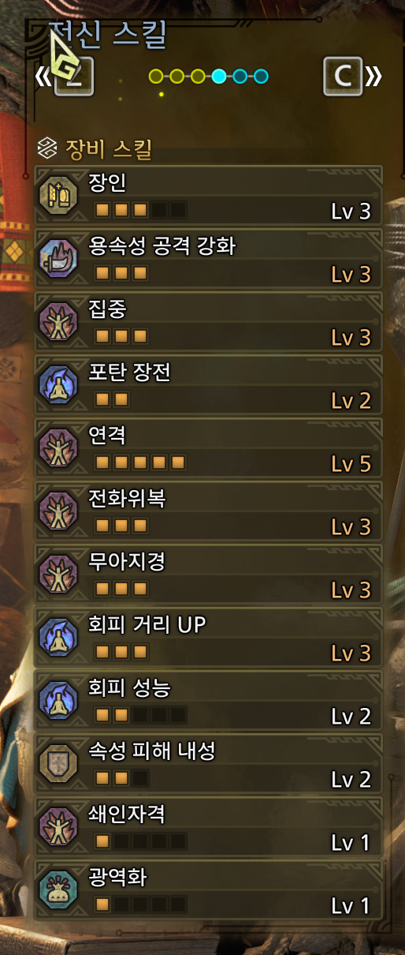Select the 집중 skill icon
This screenshot has width=405, height=955.
point(59,320)
